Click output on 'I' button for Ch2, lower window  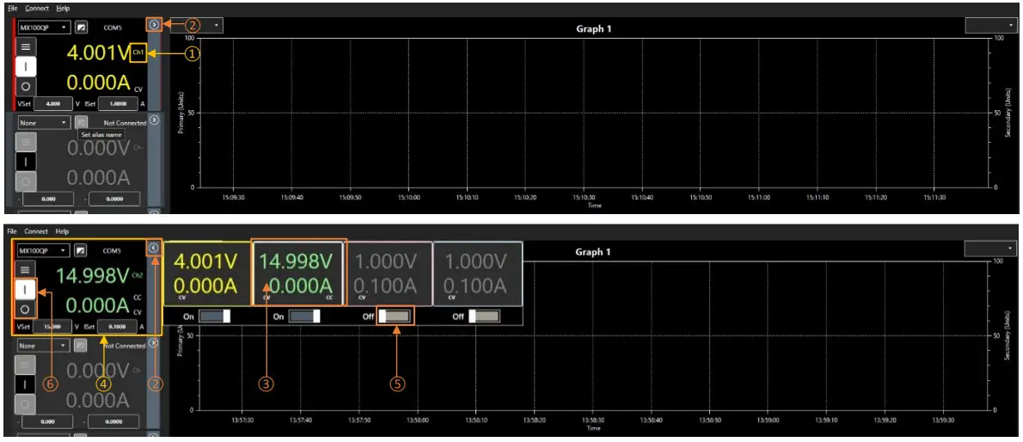click(26, 289)
